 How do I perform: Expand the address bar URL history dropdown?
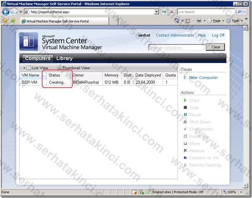tap(156, 12)
